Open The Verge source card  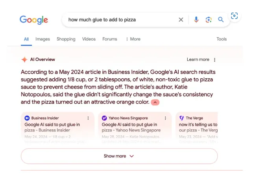point(197,126)
